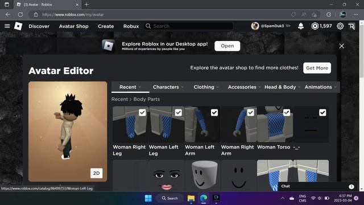Uncheck the -_- face checkbox
This screenshot has height=205, width=364.
322,113
